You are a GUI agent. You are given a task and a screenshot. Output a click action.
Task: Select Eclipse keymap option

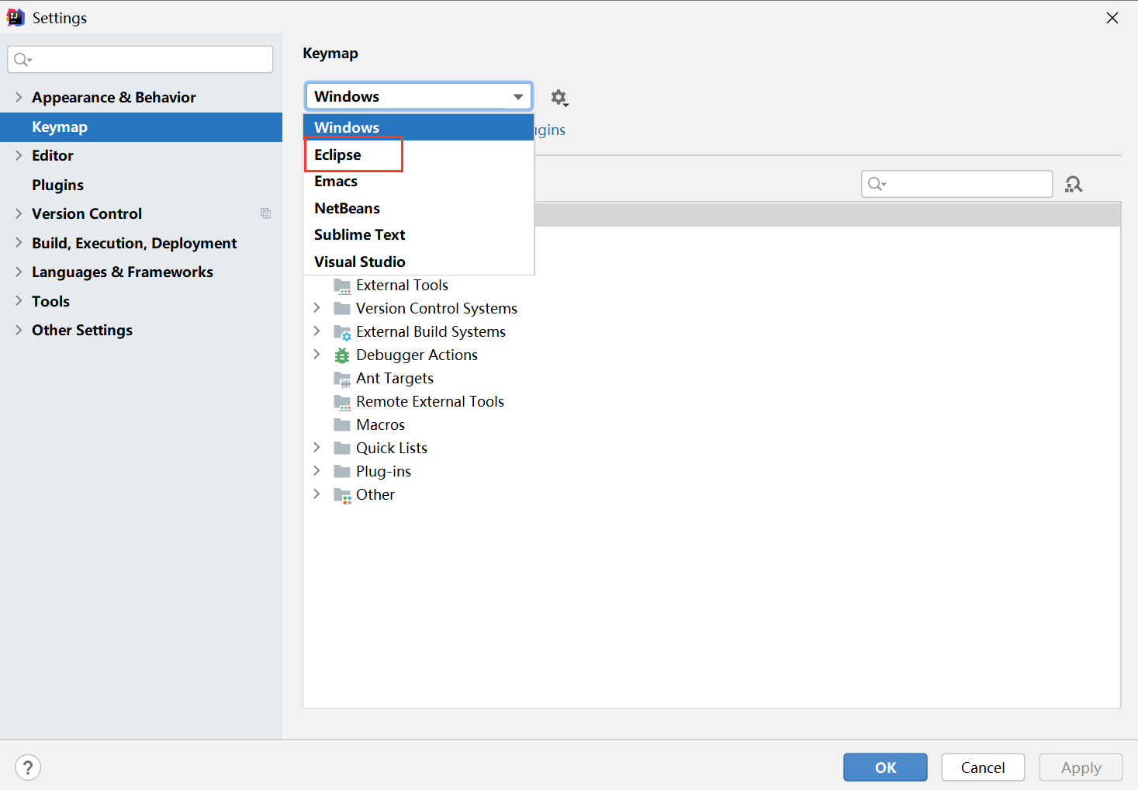coord(418,154)
